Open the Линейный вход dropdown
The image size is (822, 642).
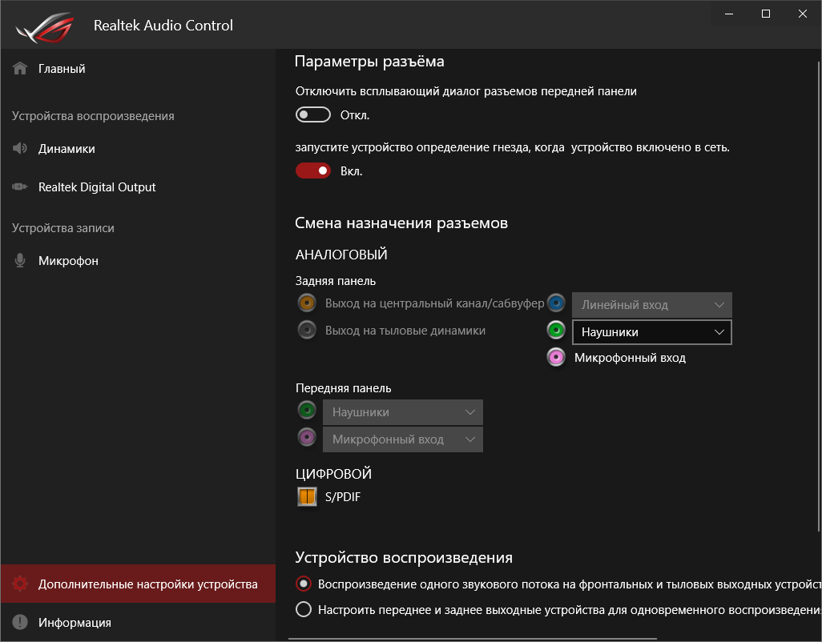point(651,305)
